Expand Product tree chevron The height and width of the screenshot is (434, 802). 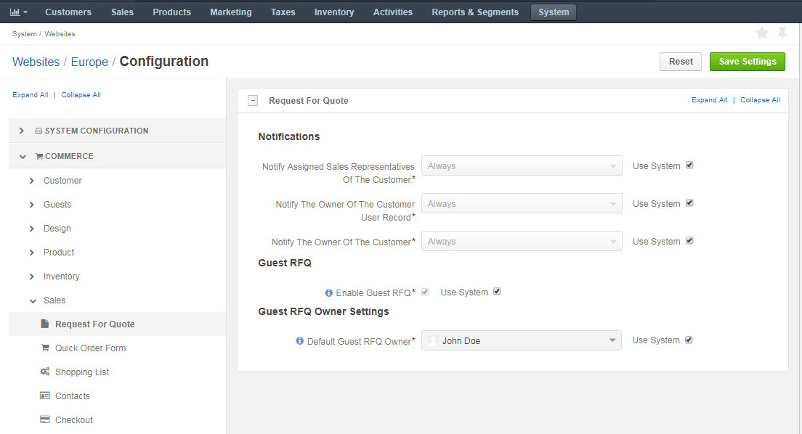tap(32, 253)
